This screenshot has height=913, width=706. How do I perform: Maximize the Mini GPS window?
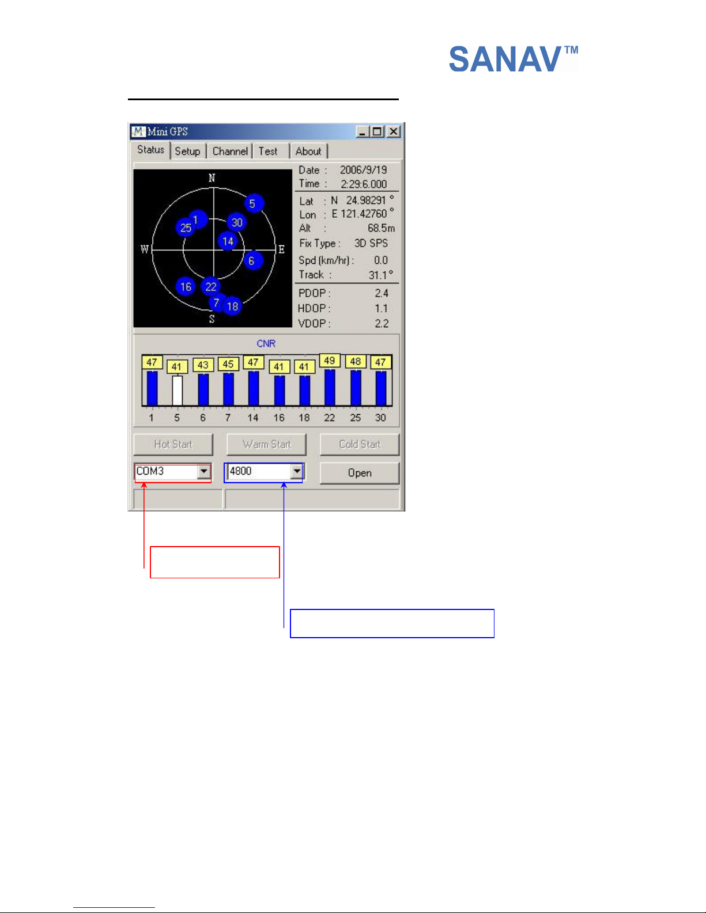coord(377,131)
